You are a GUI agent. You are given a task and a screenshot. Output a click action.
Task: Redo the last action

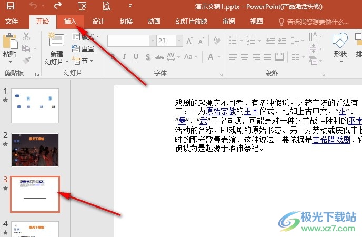[58, 5]
